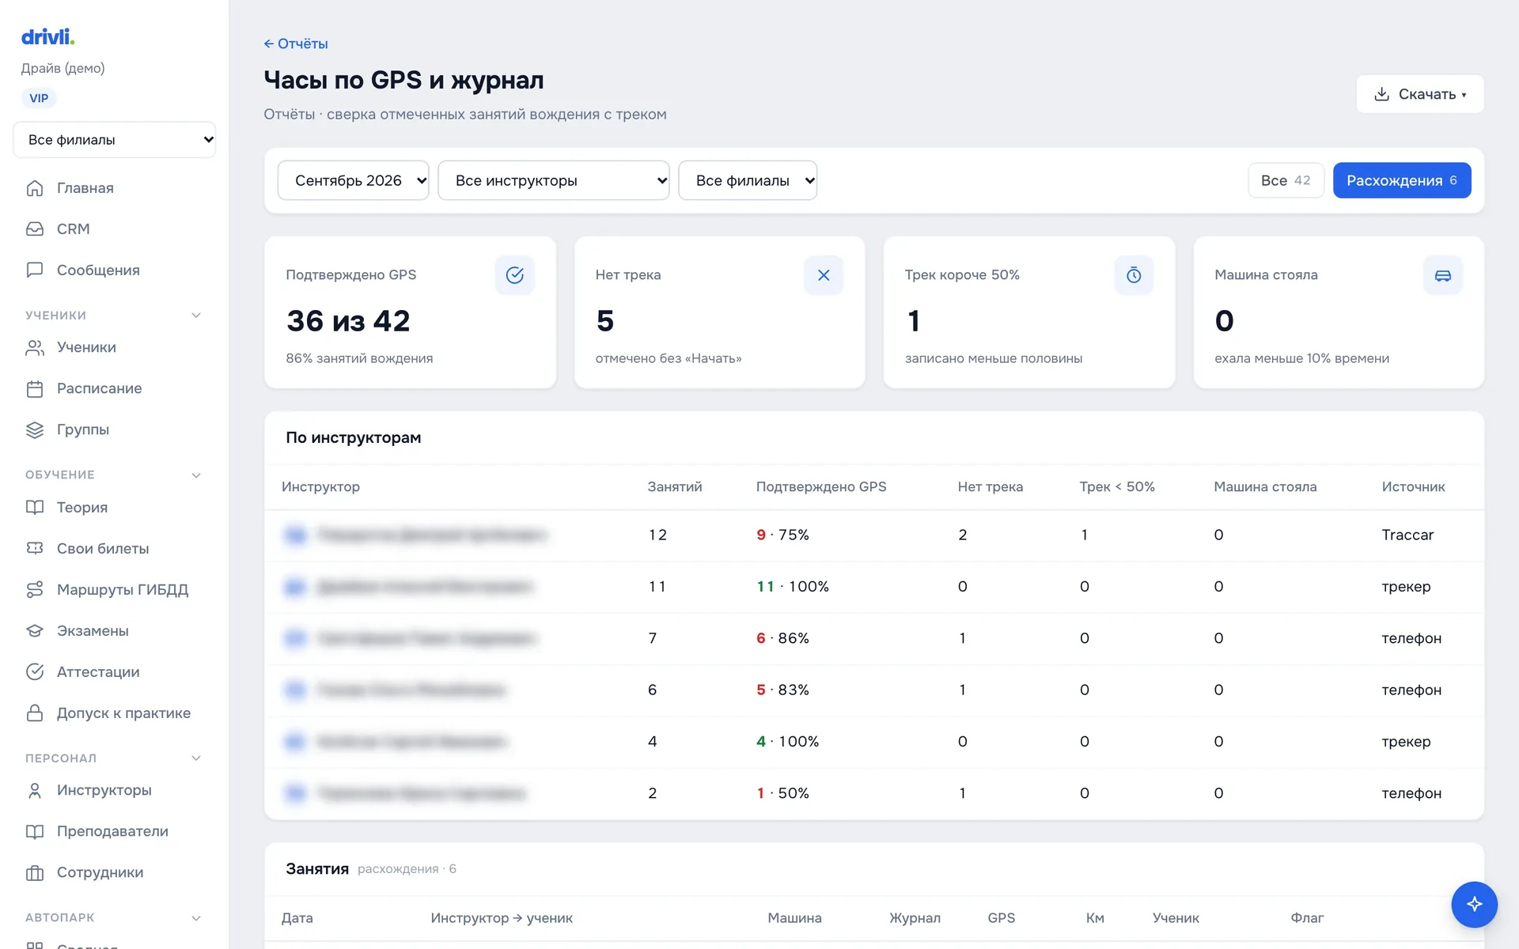Open Инструкторы person icon
This screenshot has width=1519, height=949.
coord(35,791)
